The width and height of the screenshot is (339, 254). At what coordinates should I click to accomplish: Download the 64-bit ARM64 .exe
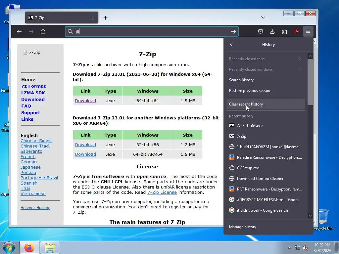click(85, 154)
